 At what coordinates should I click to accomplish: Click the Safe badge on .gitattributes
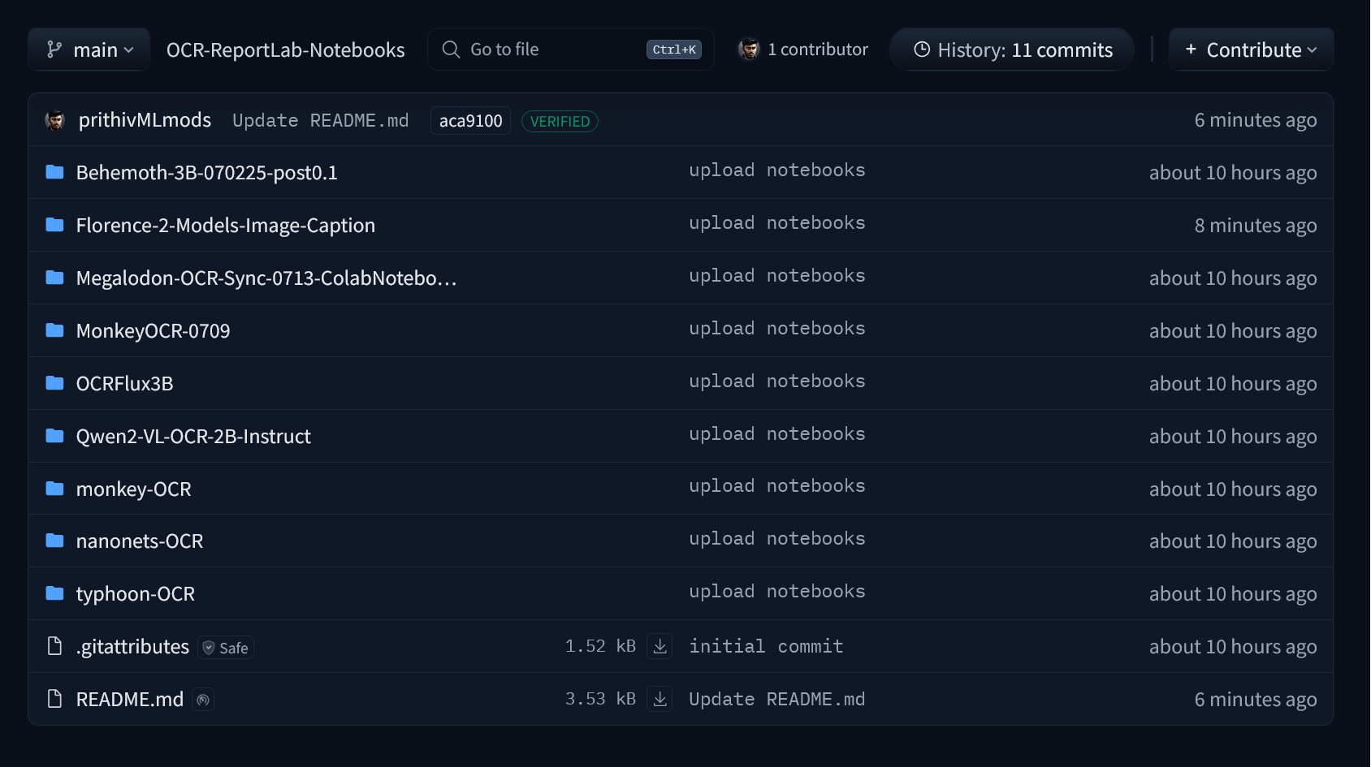[226, 648]
